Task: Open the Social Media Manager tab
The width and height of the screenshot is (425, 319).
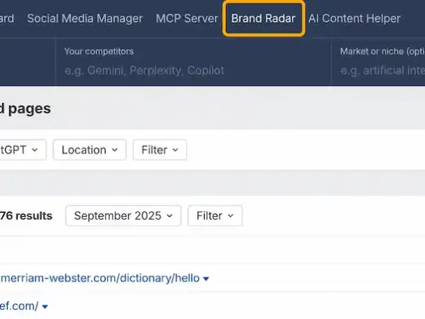Action: pos(84,18)
